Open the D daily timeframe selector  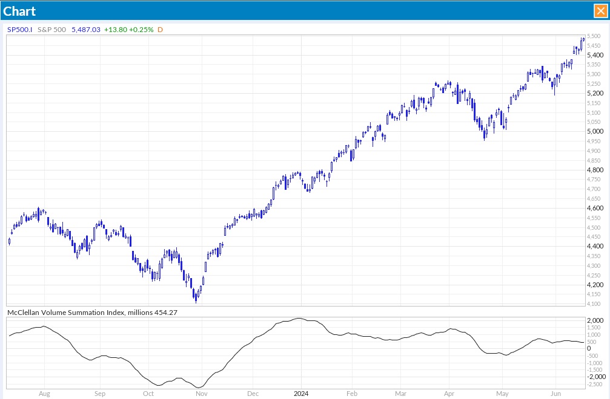[x=161, y=29]
